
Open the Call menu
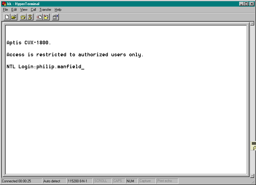click(x=33, y=10)
